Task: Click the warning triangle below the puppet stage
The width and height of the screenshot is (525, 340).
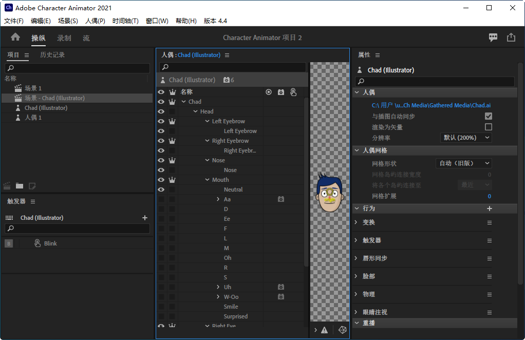Action: pyautogui.click(x=324, y=330)
